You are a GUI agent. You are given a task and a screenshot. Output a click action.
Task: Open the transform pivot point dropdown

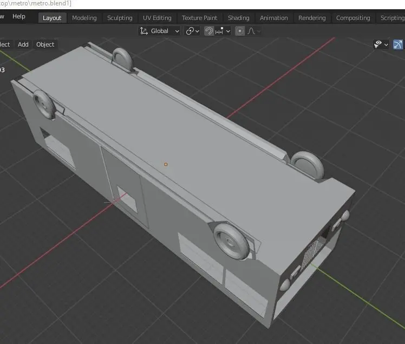coord(192,31)
